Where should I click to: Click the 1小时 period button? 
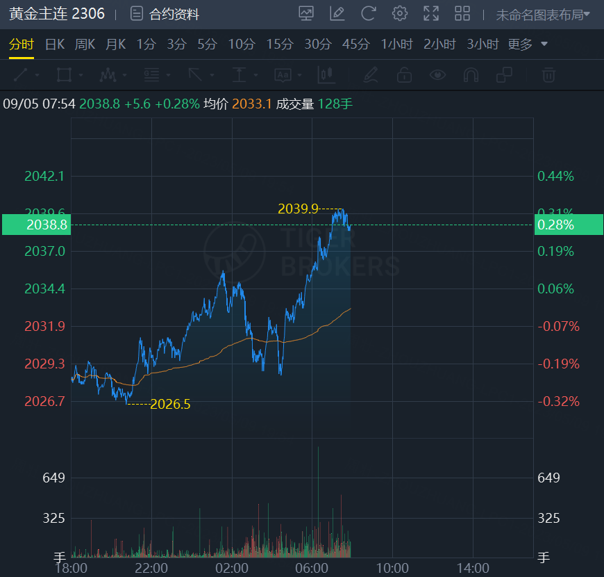pyautogui.click(x=396, y=44)
